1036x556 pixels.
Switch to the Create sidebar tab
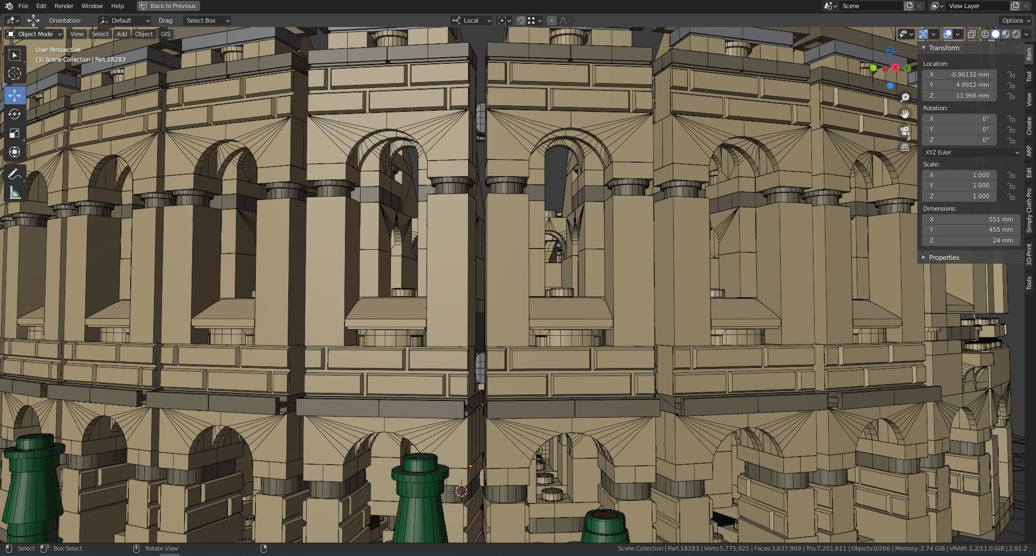click(x=1030, y=125)
